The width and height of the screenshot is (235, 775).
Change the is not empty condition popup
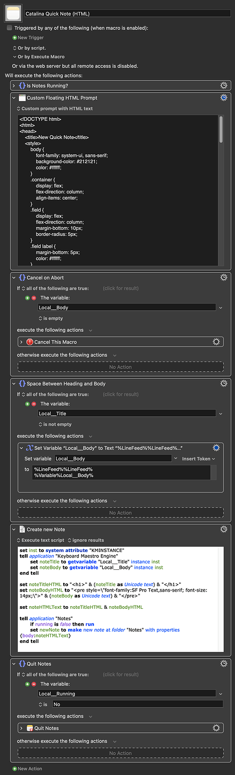pos(55,424)
